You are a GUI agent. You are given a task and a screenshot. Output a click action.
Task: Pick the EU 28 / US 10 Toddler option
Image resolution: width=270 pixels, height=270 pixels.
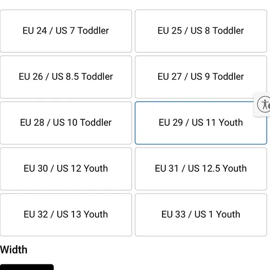pos(66,123)
